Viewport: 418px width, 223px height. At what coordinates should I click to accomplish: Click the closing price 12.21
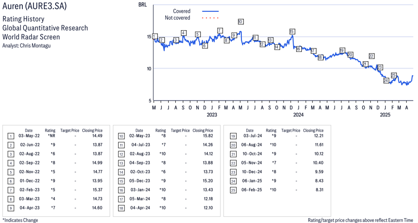coord(319,136)
